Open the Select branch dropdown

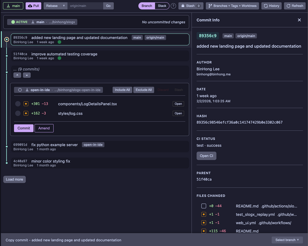pyautogui.click(x=287, y=240)
